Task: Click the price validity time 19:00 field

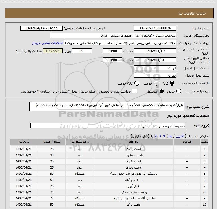Action: coord(112,60)
